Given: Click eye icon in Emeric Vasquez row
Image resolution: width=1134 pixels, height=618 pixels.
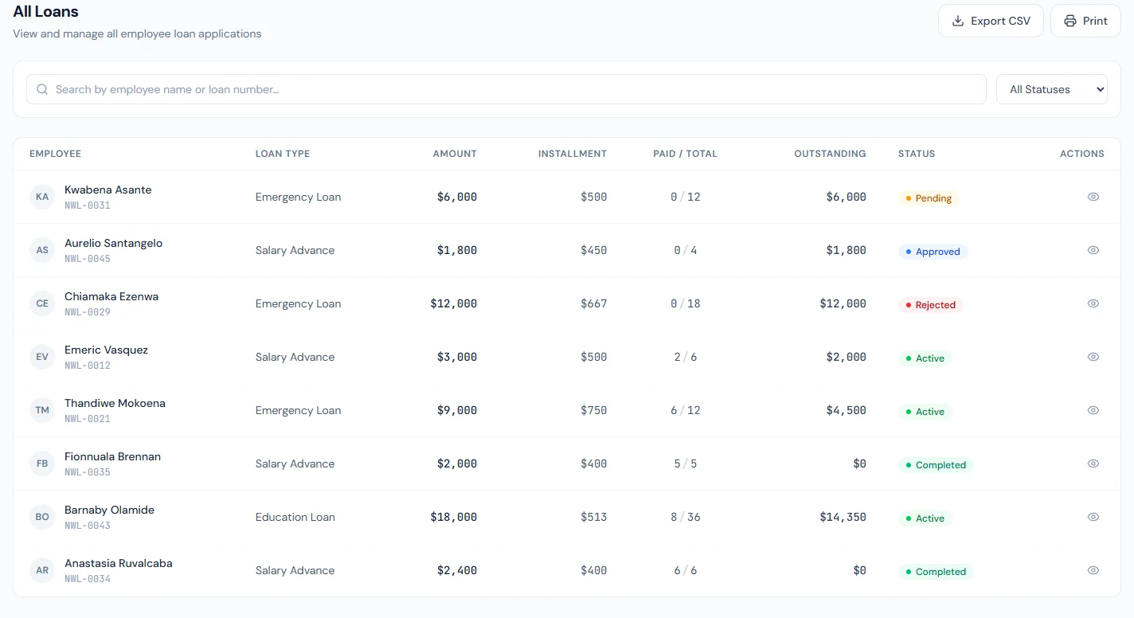Looking at the screenshot, I should 1093,357.
